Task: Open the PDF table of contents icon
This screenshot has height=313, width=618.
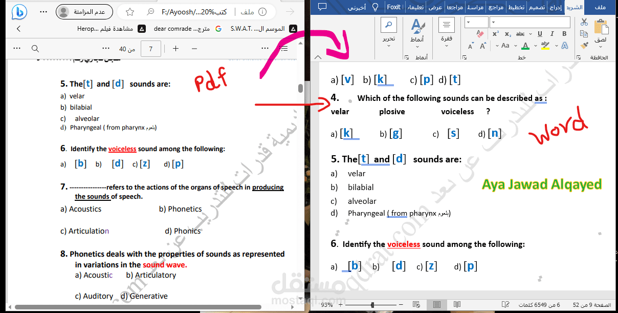Action: [x=285, y=48]
